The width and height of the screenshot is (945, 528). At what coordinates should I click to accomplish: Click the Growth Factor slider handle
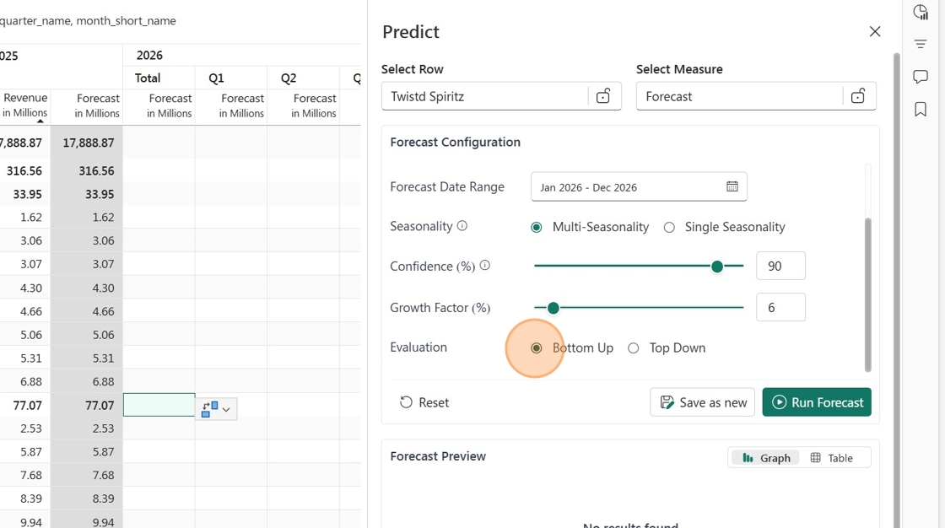point(553,308)
